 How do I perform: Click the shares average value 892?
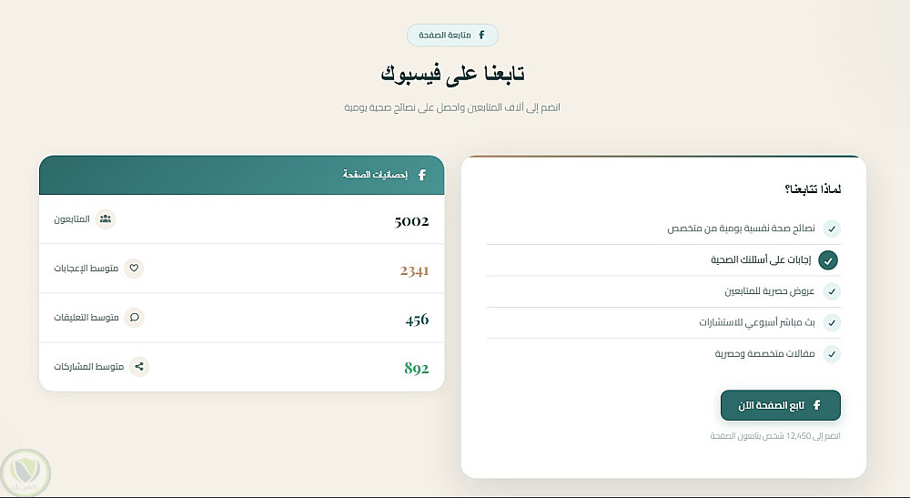click(417, 368)
